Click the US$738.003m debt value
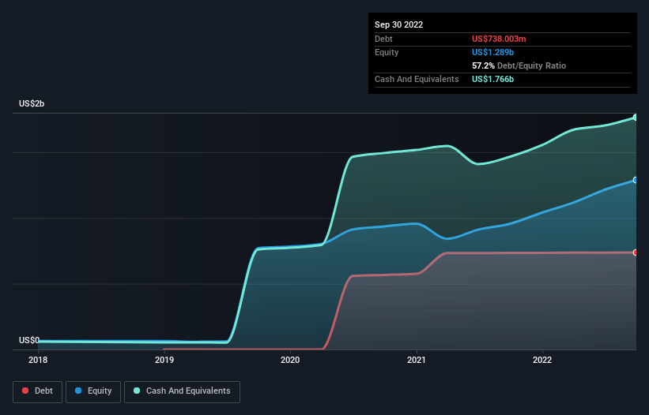Image resolution: width=649 pixels, height=415 pixels. point(499,39)
